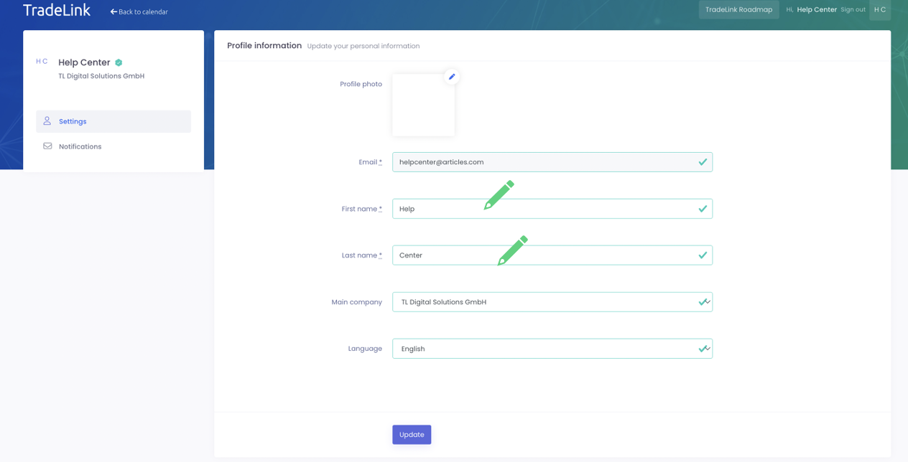This screenshot has width=908, height=462.
Task: Expand the Language dropdown
Action: 552,349
